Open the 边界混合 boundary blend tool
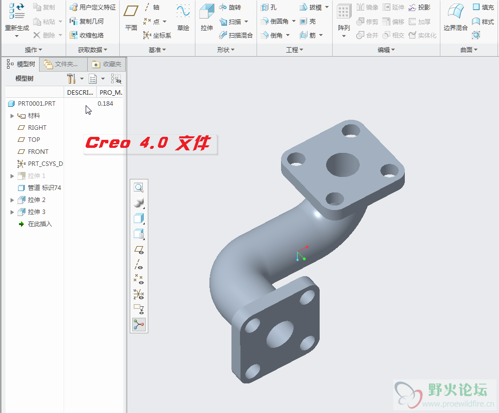Image resolution: width=499 pixels, height=413 pixels. [x=456, y=17]
